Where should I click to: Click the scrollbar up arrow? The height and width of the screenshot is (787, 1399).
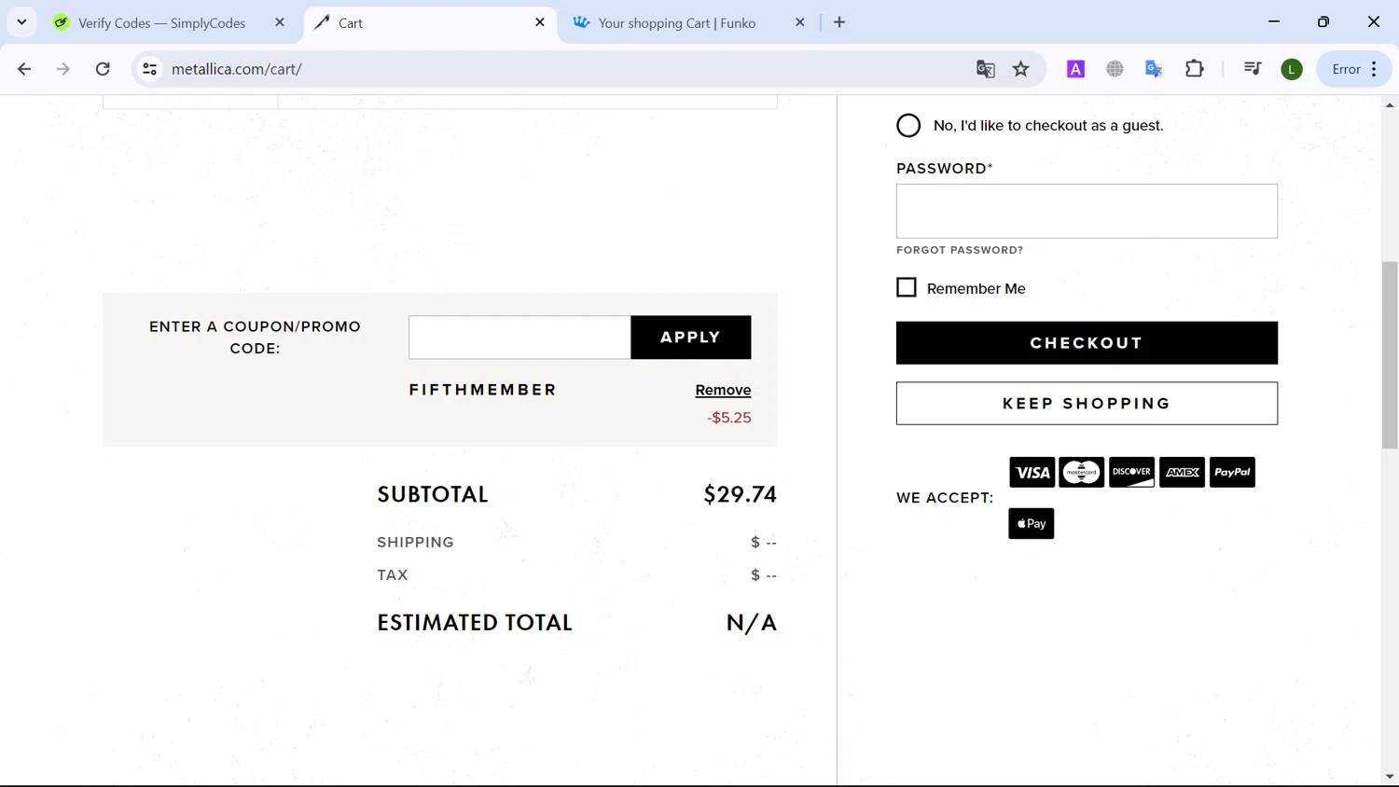1390,105
